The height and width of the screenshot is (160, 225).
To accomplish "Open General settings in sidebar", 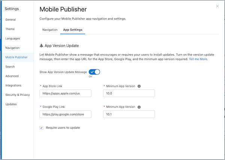I will click(10, 19).
